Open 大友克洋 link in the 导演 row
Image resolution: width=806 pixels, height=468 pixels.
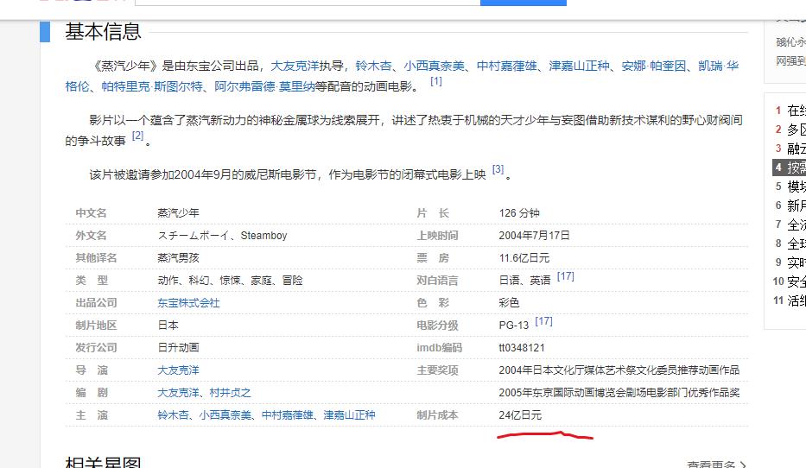click(x=178, y=370)
